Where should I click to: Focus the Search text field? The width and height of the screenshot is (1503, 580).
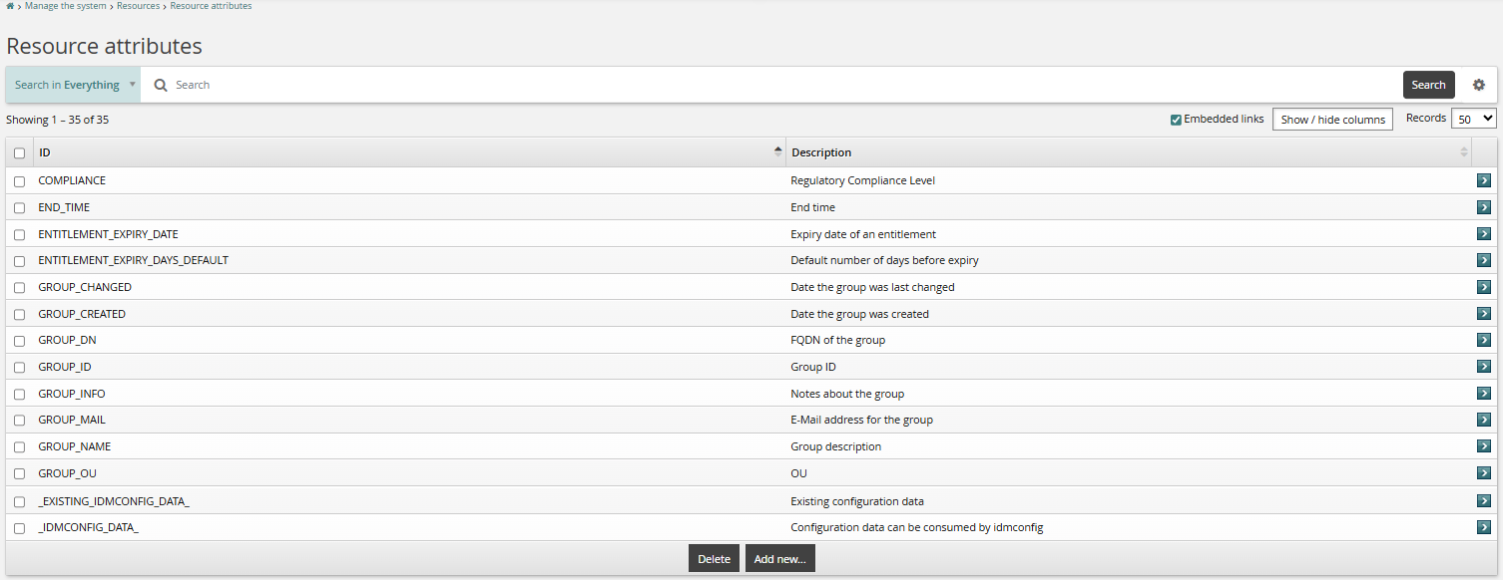click(x=778, y=86)
